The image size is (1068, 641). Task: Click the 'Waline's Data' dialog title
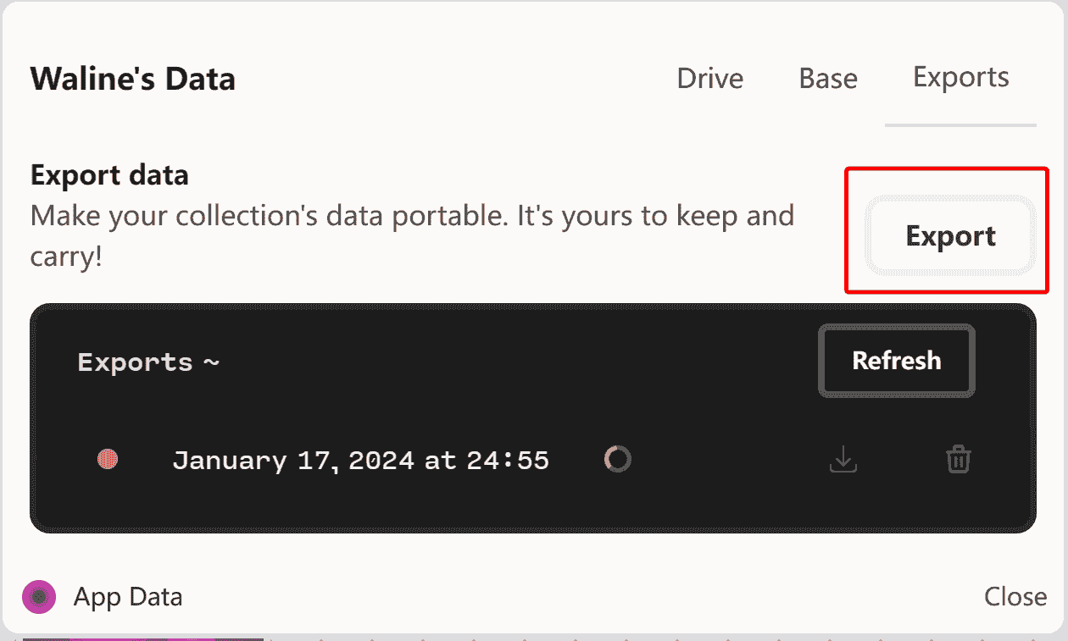click(x=133, y=79)
